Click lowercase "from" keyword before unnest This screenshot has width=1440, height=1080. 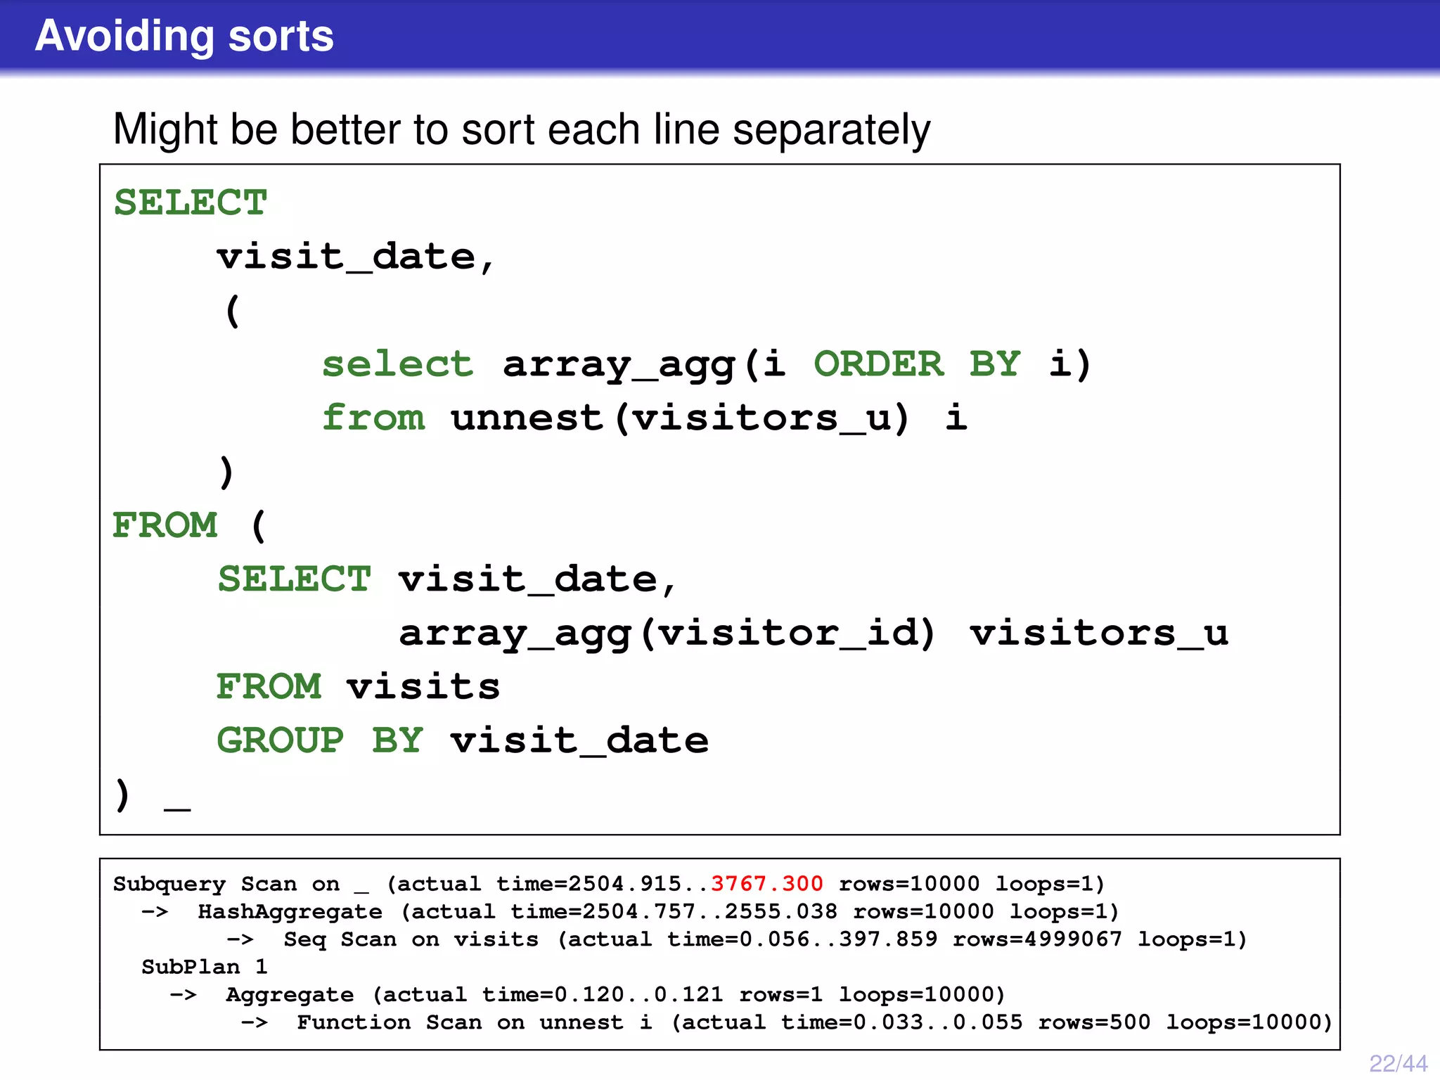point(374,417)
